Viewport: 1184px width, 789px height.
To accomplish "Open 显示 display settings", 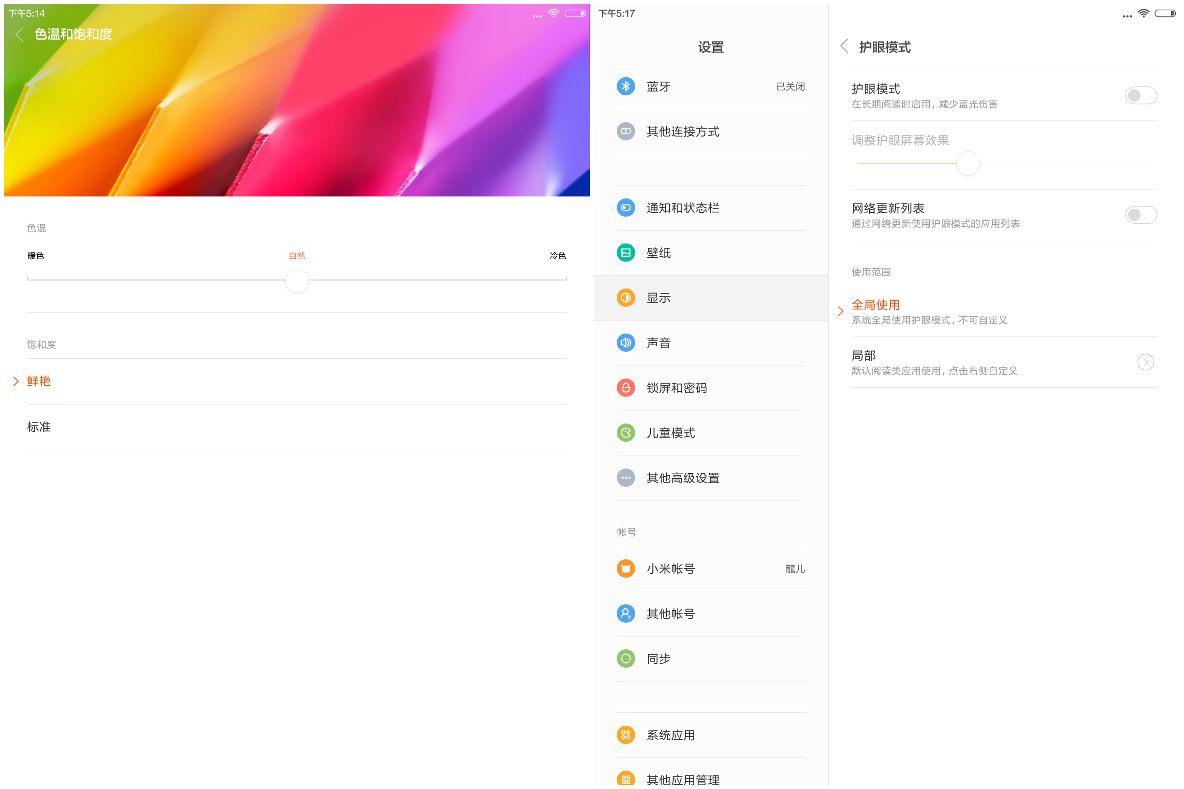I will click(x=710, y=298).
